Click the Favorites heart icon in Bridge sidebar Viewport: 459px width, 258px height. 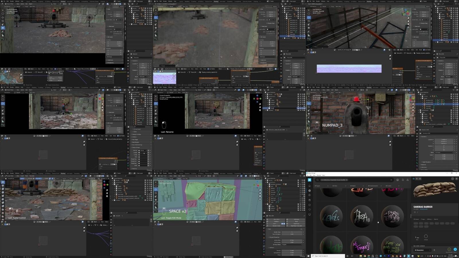(310, 209)
